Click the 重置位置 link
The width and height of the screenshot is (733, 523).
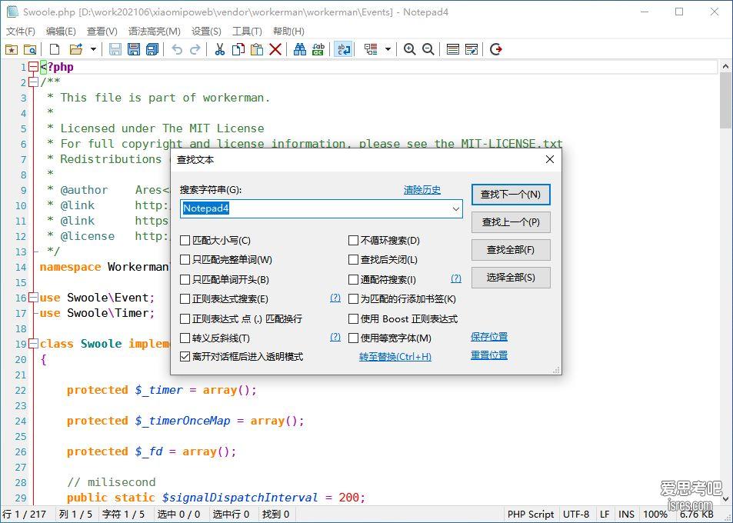(x=489, y=355)
